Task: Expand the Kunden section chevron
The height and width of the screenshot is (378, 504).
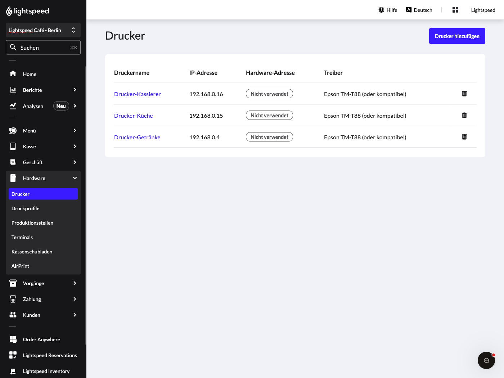Action: [x=75, y=315]
